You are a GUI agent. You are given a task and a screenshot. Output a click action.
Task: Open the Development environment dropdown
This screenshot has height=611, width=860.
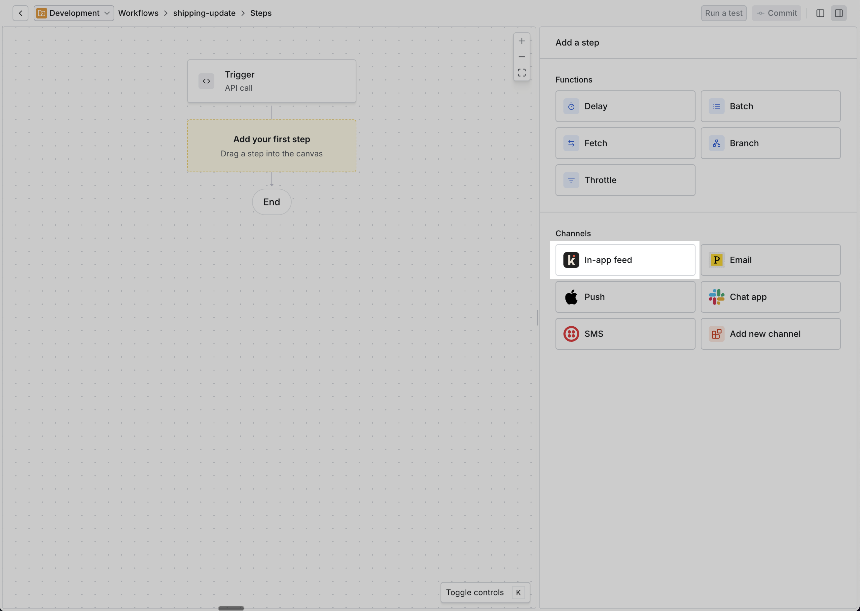click(x=73, y=13)
